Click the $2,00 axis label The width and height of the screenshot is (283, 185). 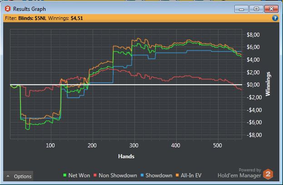point(253,72)
